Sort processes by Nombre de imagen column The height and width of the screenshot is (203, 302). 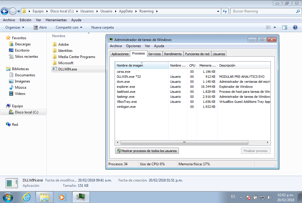click(x=142, y=65)
